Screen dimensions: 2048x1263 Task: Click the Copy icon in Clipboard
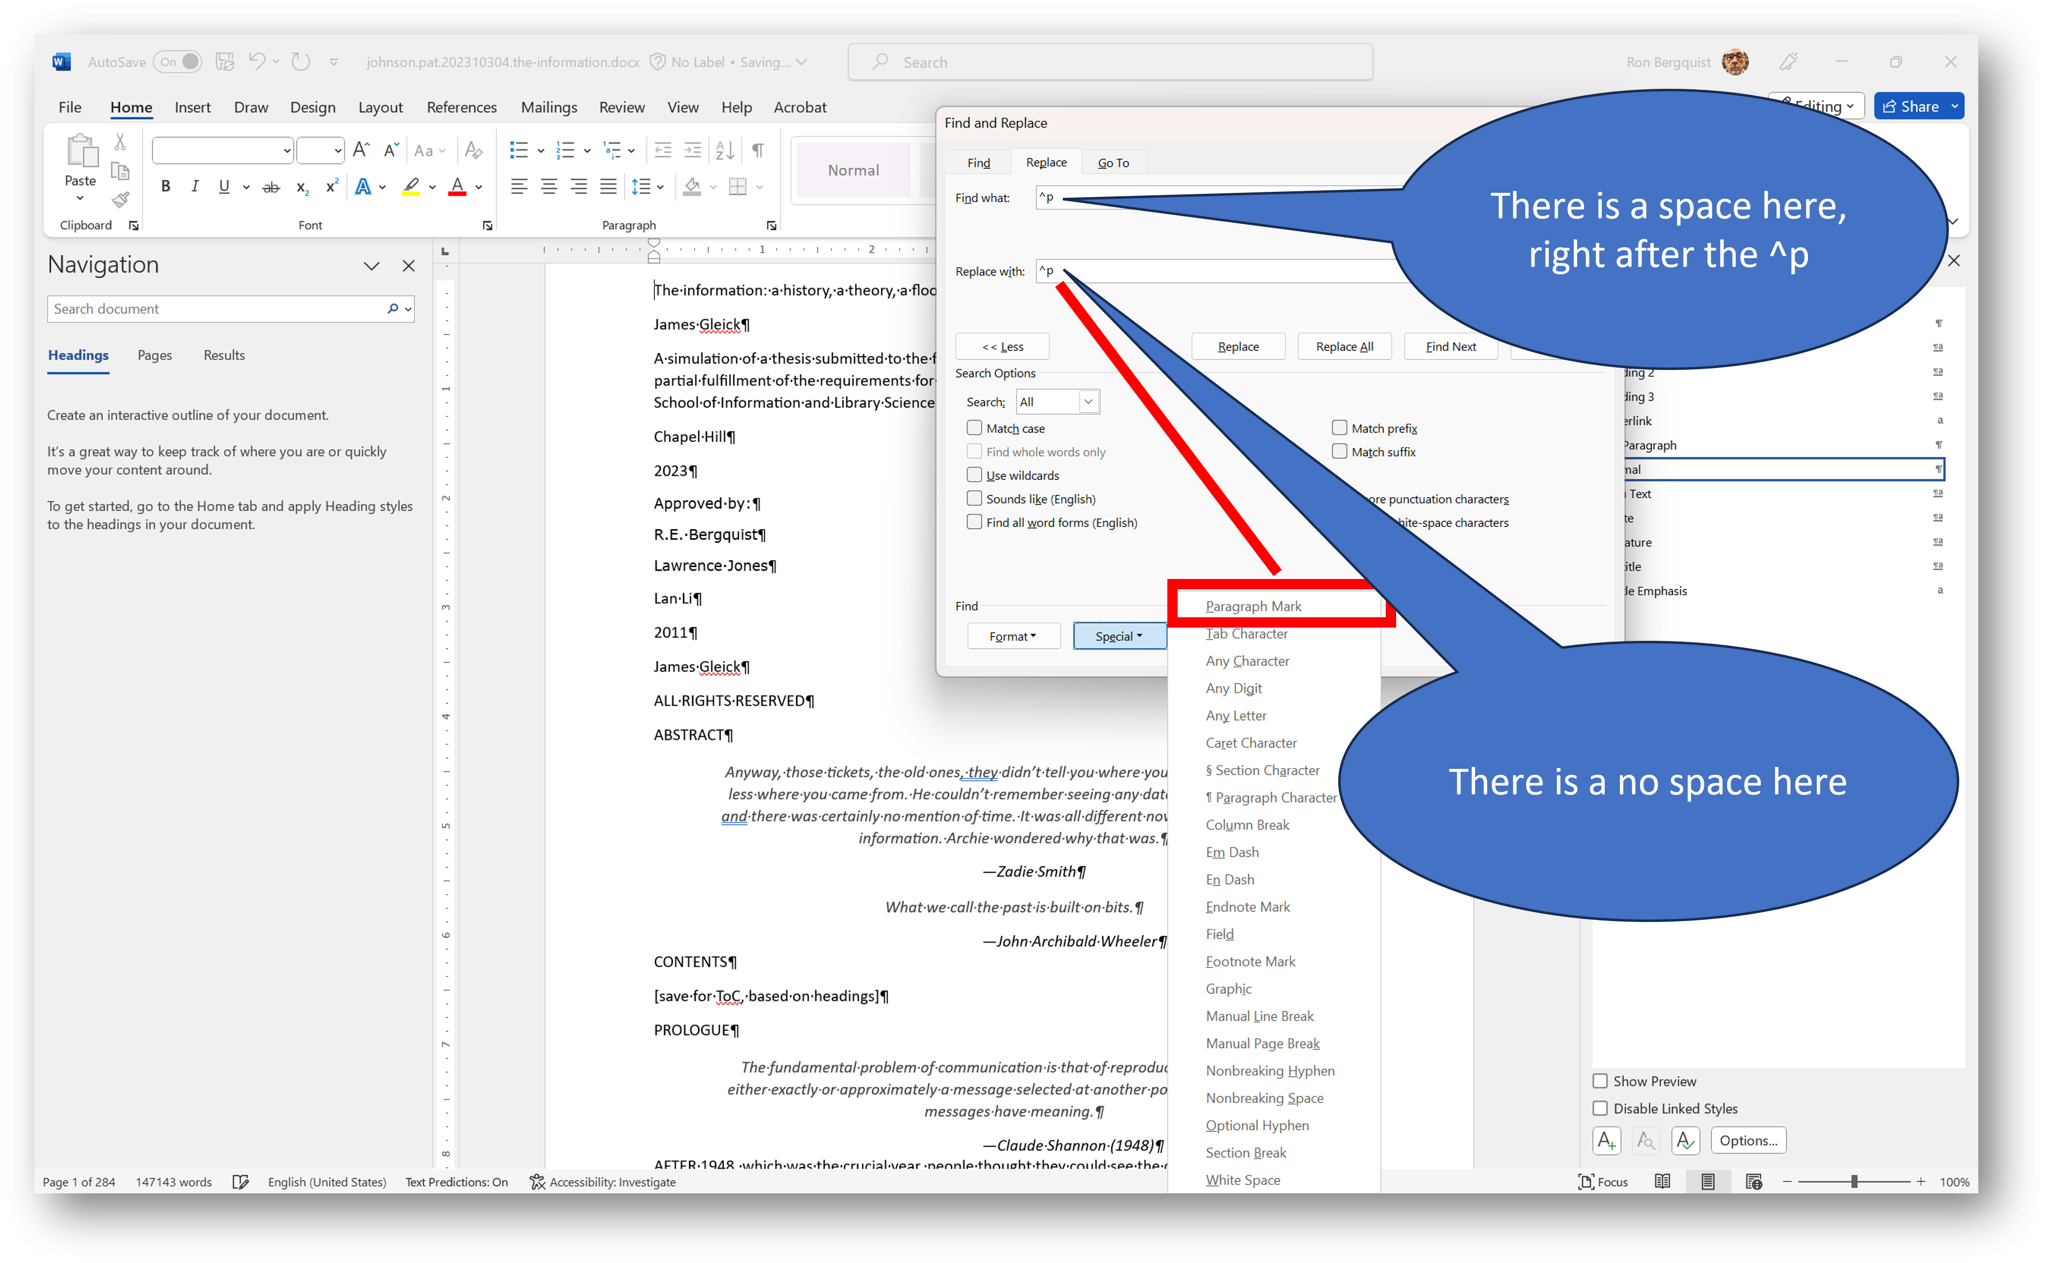[x=120, y=171]
